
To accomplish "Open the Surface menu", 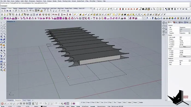I will (x=17, y=1).
